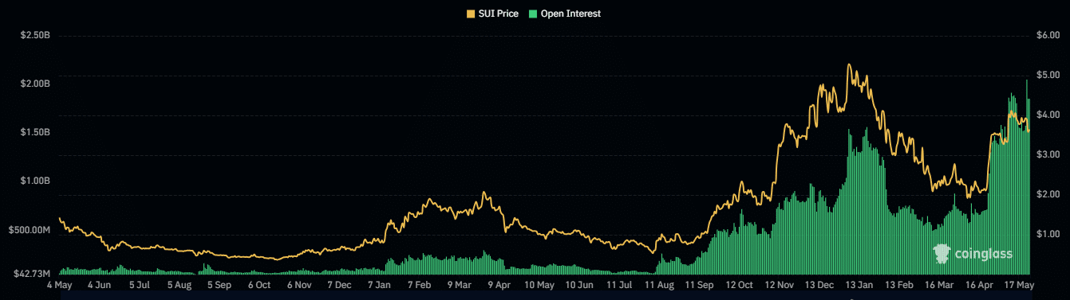Click the yellow SUI Price legend swatch
The height and width of the screenshot is (300, 1070).
pyautogui.click(x=471, y=14)
